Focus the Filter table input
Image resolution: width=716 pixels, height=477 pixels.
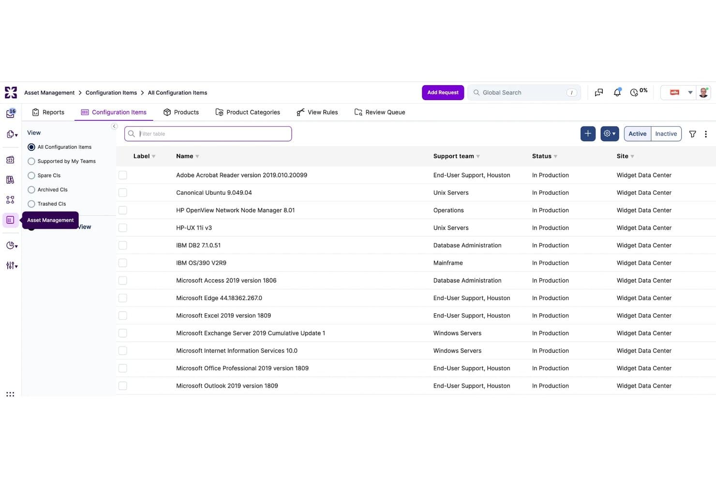pos(208,134)
